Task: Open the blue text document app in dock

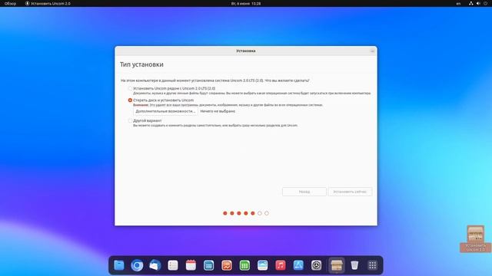Action: coord(208,265)
